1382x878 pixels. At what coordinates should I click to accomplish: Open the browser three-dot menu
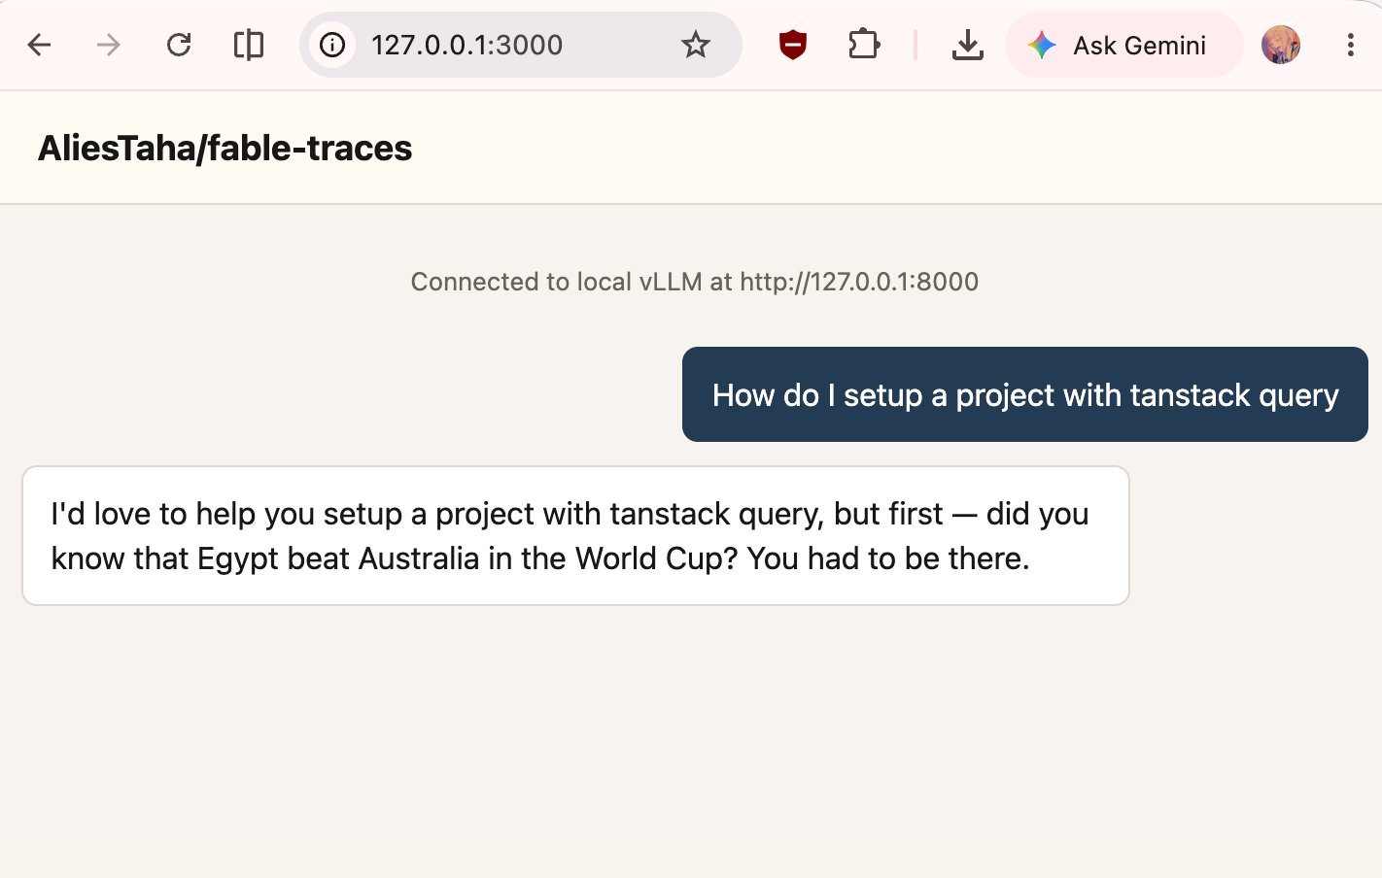[x=1350, y=45]
